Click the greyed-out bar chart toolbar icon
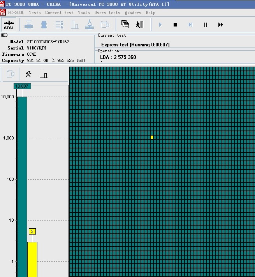Image resolution: width=255 pixels, height=277 pixels. pos(74,25)
